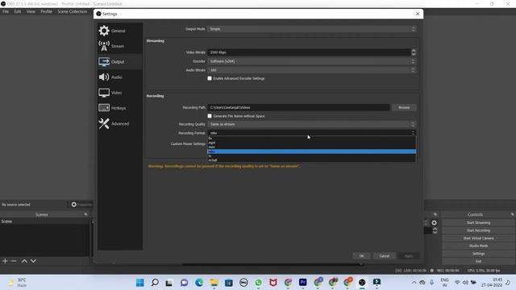This screenshot has width=516, height=290.
Task: Open the Windows Start menu
Action: pos(139,283)
